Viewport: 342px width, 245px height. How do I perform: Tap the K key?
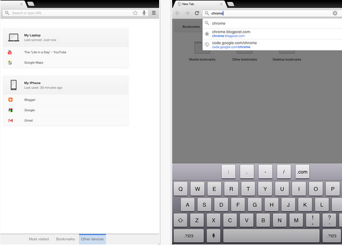pos(305,205)
